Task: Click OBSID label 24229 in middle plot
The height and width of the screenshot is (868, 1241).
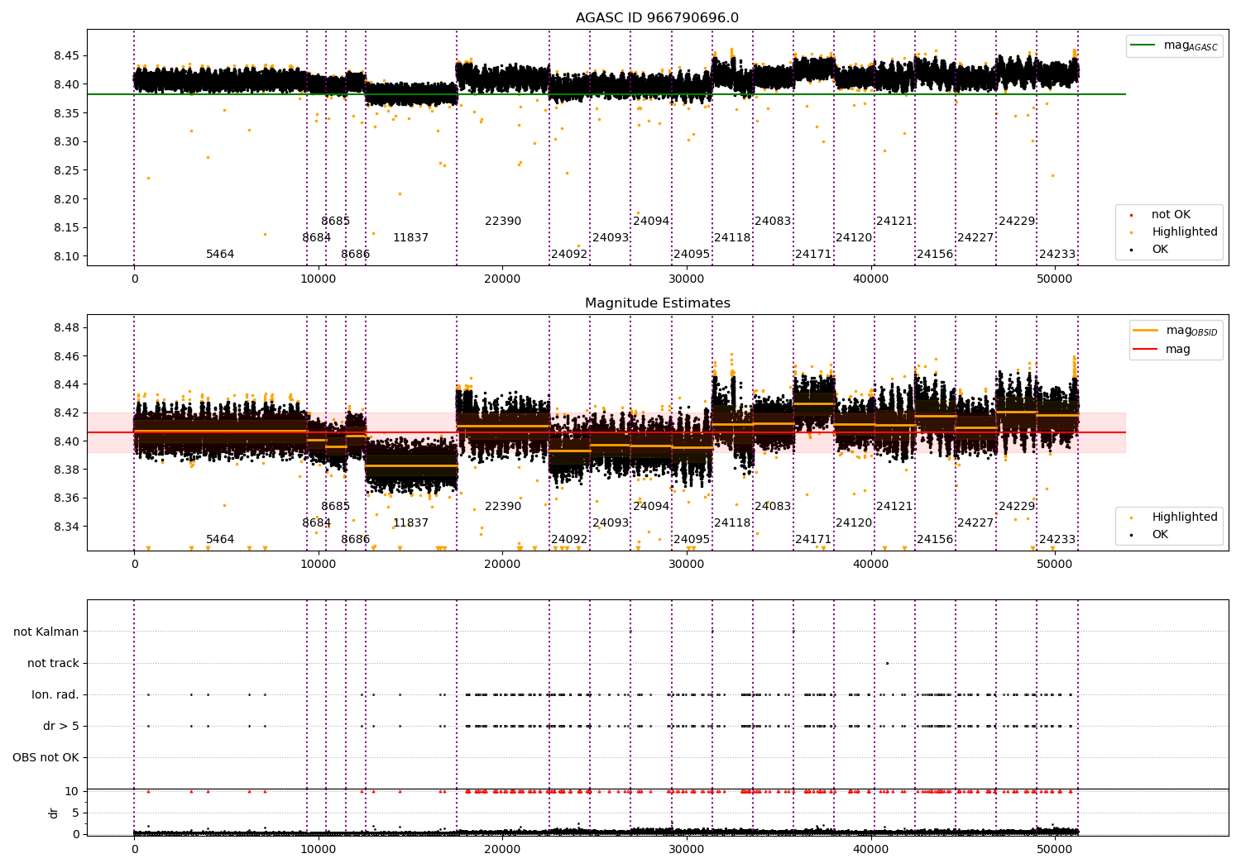Action: click(x=1017, y=507)
